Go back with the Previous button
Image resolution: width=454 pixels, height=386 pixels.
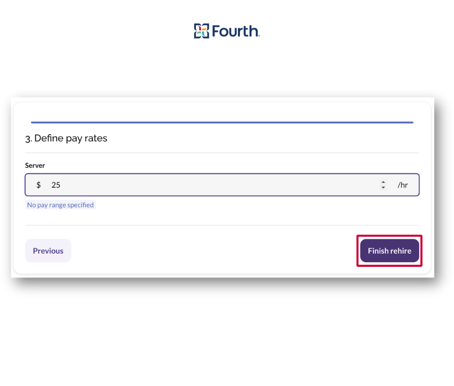click(x=48, y=250)
